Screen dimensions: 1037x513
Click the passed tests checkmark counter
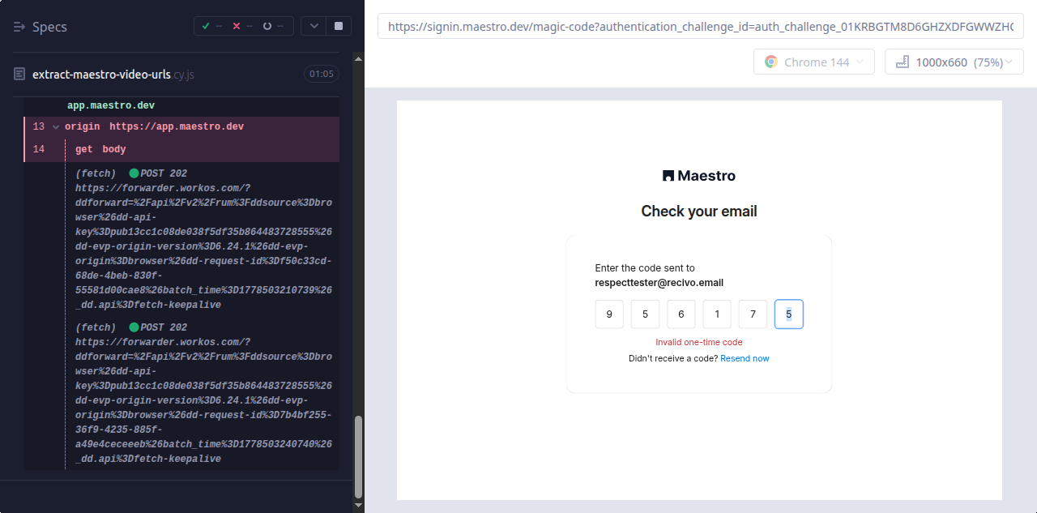click(x=211, y=26)
